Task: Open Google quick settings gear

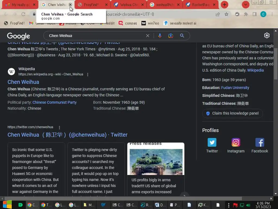Action: 267,35
